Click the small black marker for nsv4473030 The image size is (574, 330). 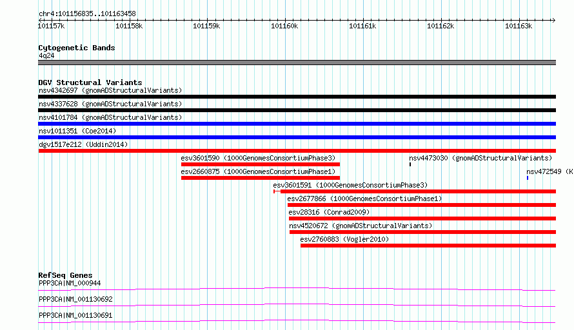[x=410, y=164]
